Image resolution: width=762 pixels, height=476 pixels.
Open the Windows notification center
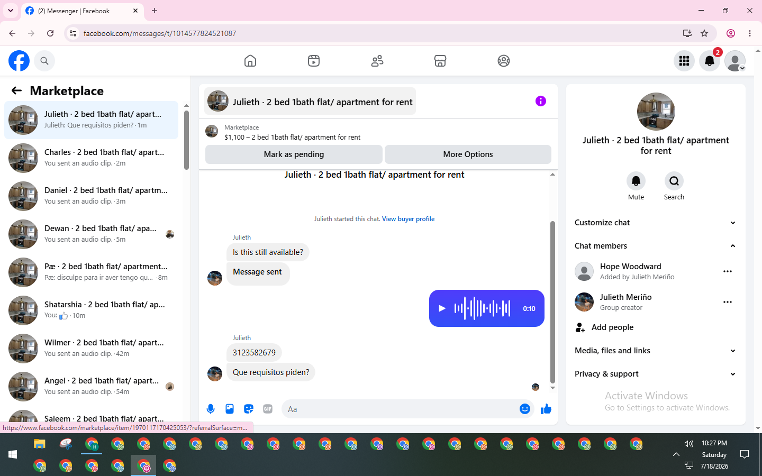[745, 454]
